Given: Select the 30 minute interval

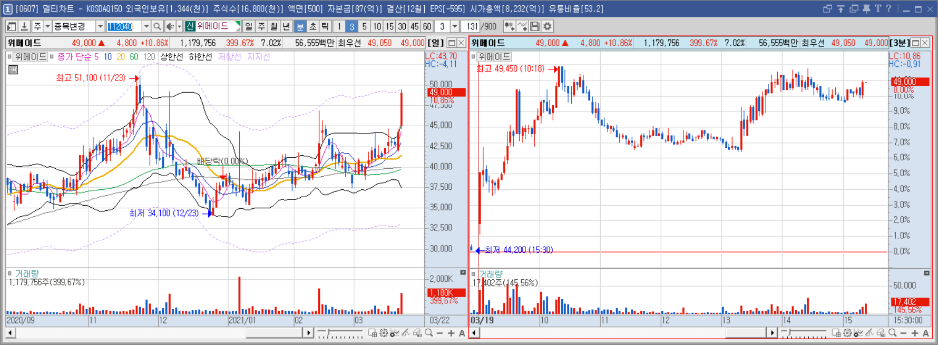Looking at the screenshot, I should click(x=402, y=26).
